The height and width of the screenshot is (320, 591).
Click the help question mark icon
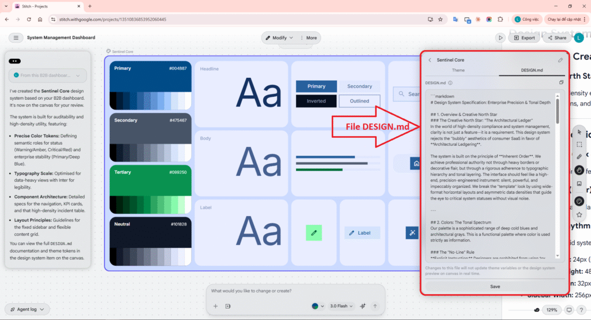click(x=582, y=310)
